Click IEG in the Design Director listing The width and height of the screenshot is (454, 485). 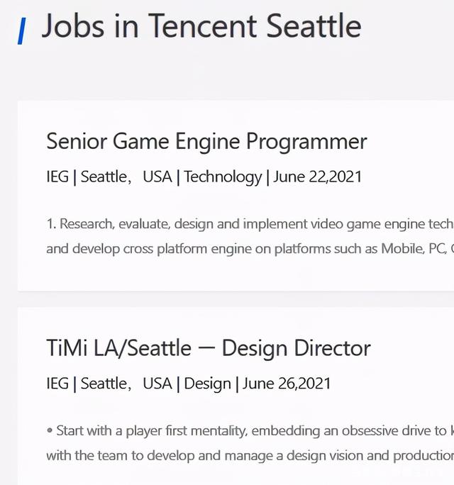click(x=57, y=384)
